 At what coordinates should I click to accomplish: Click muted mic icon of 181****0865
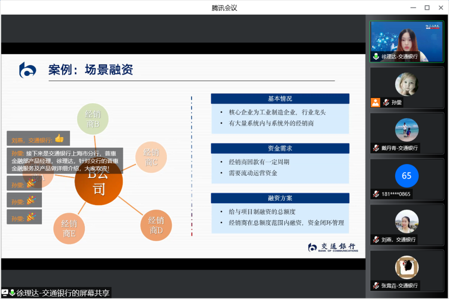click(376, 194)
